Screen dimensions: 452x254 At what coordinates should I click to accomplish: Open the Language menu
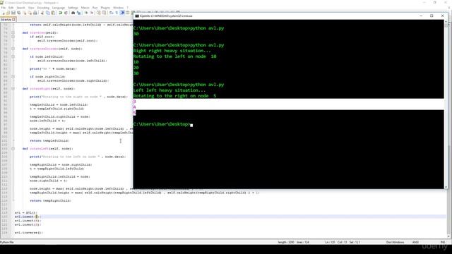pyautogui.click(x=59, y=8)
